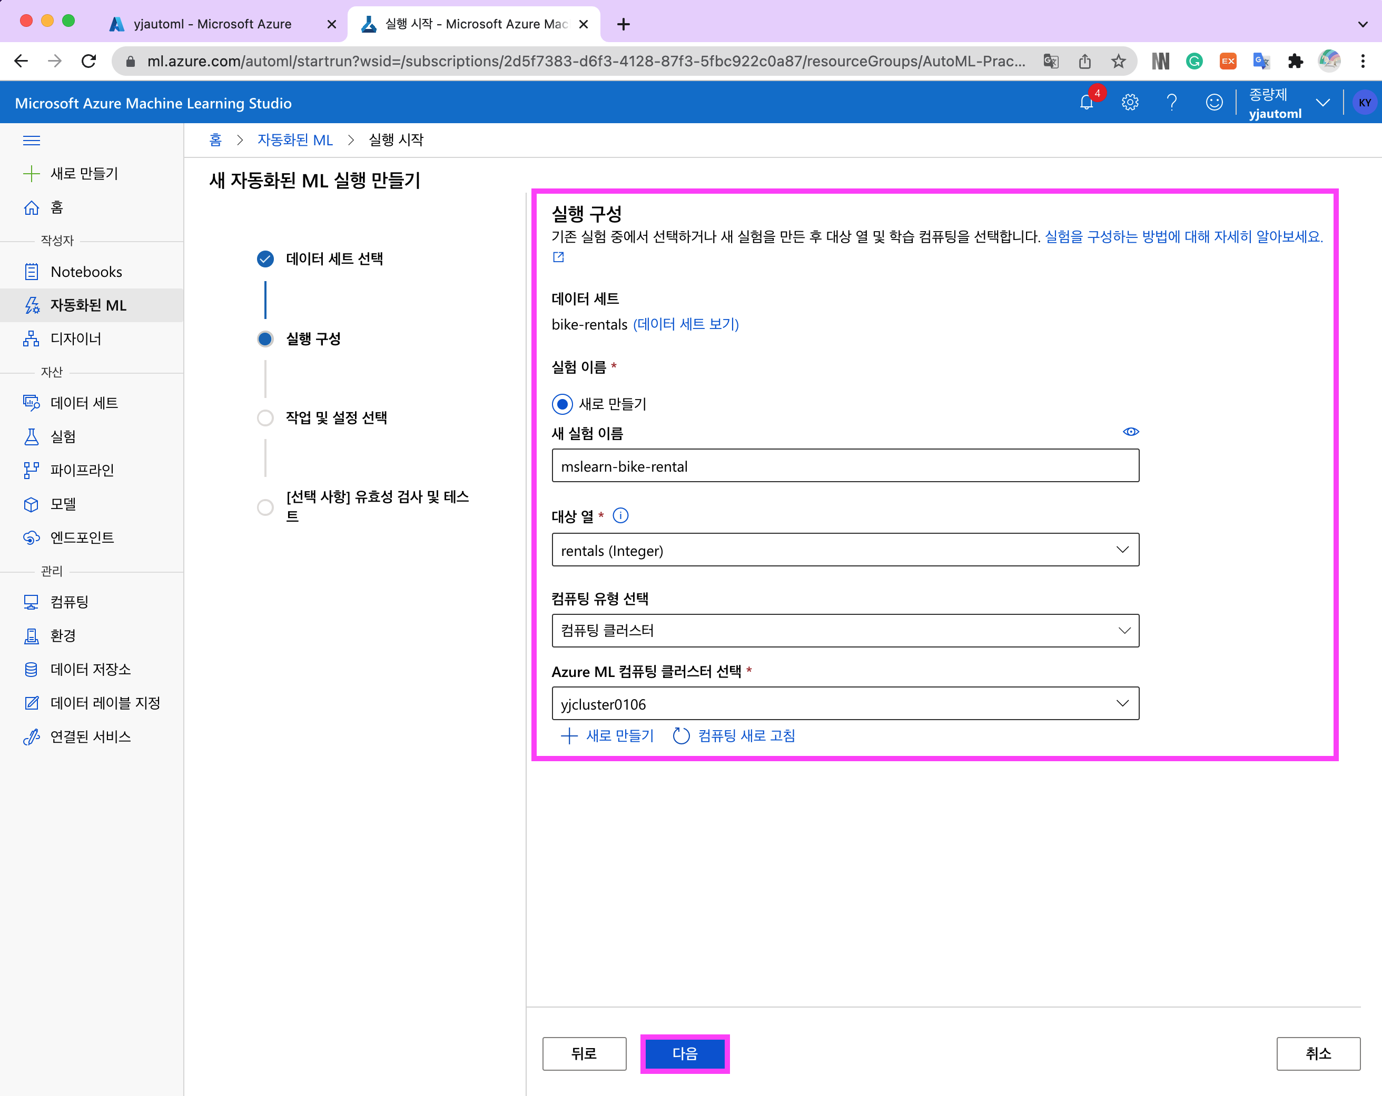Open the settings gear icon
This screenshot has height=1096, width=1382.
point(1129,103)
